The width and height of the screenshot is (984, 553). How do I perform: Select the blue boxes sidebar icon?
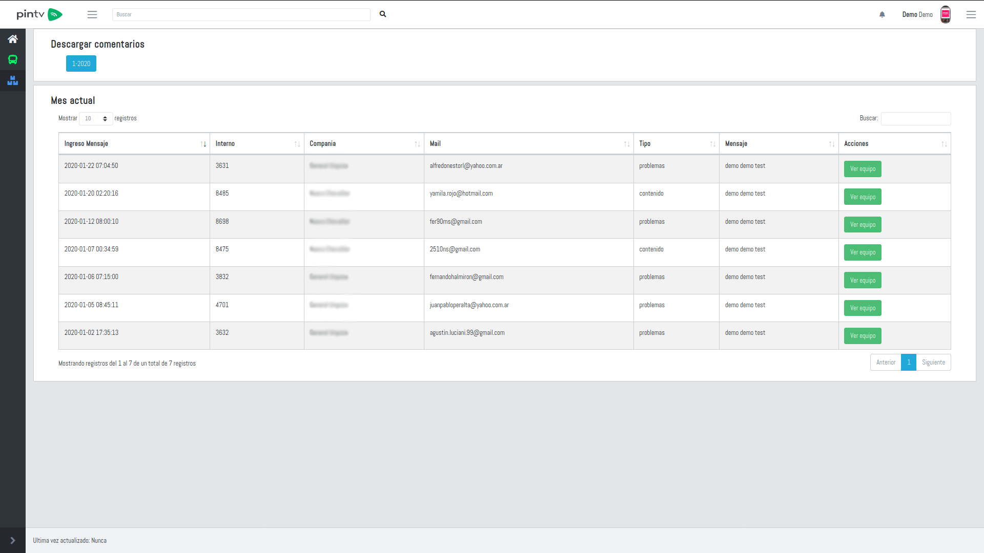(x=13, y=80)
